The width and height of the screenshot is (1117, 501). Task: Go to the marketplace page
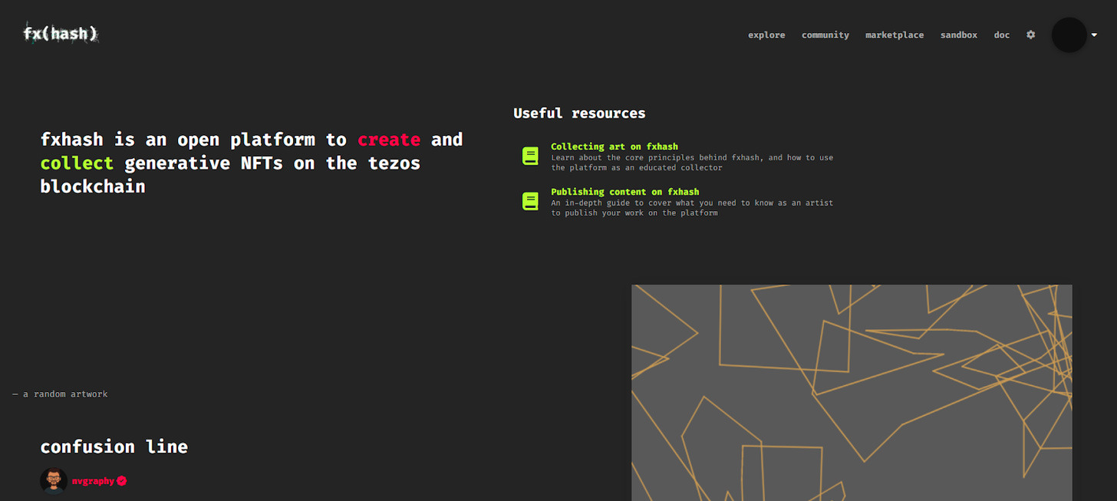point(895,35)
